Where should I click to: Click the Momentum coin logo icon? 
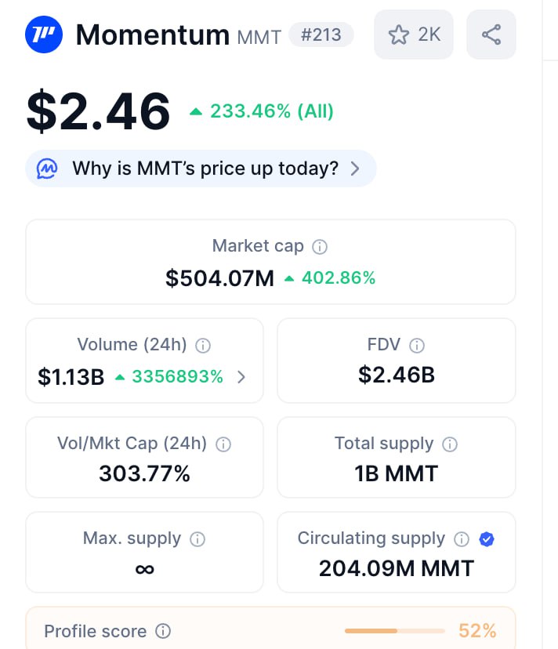(x=44, y=34)
